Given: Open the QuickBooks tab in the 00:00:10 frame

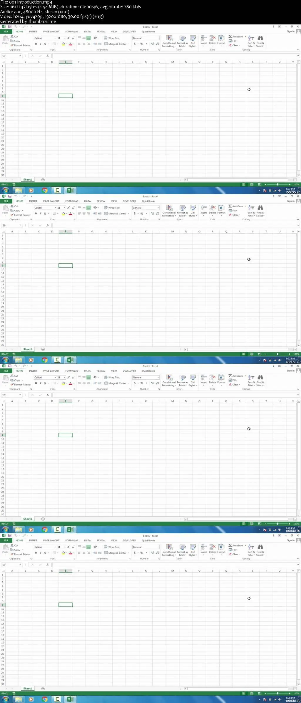Looking at the screenshot, I should click(148, 32).
